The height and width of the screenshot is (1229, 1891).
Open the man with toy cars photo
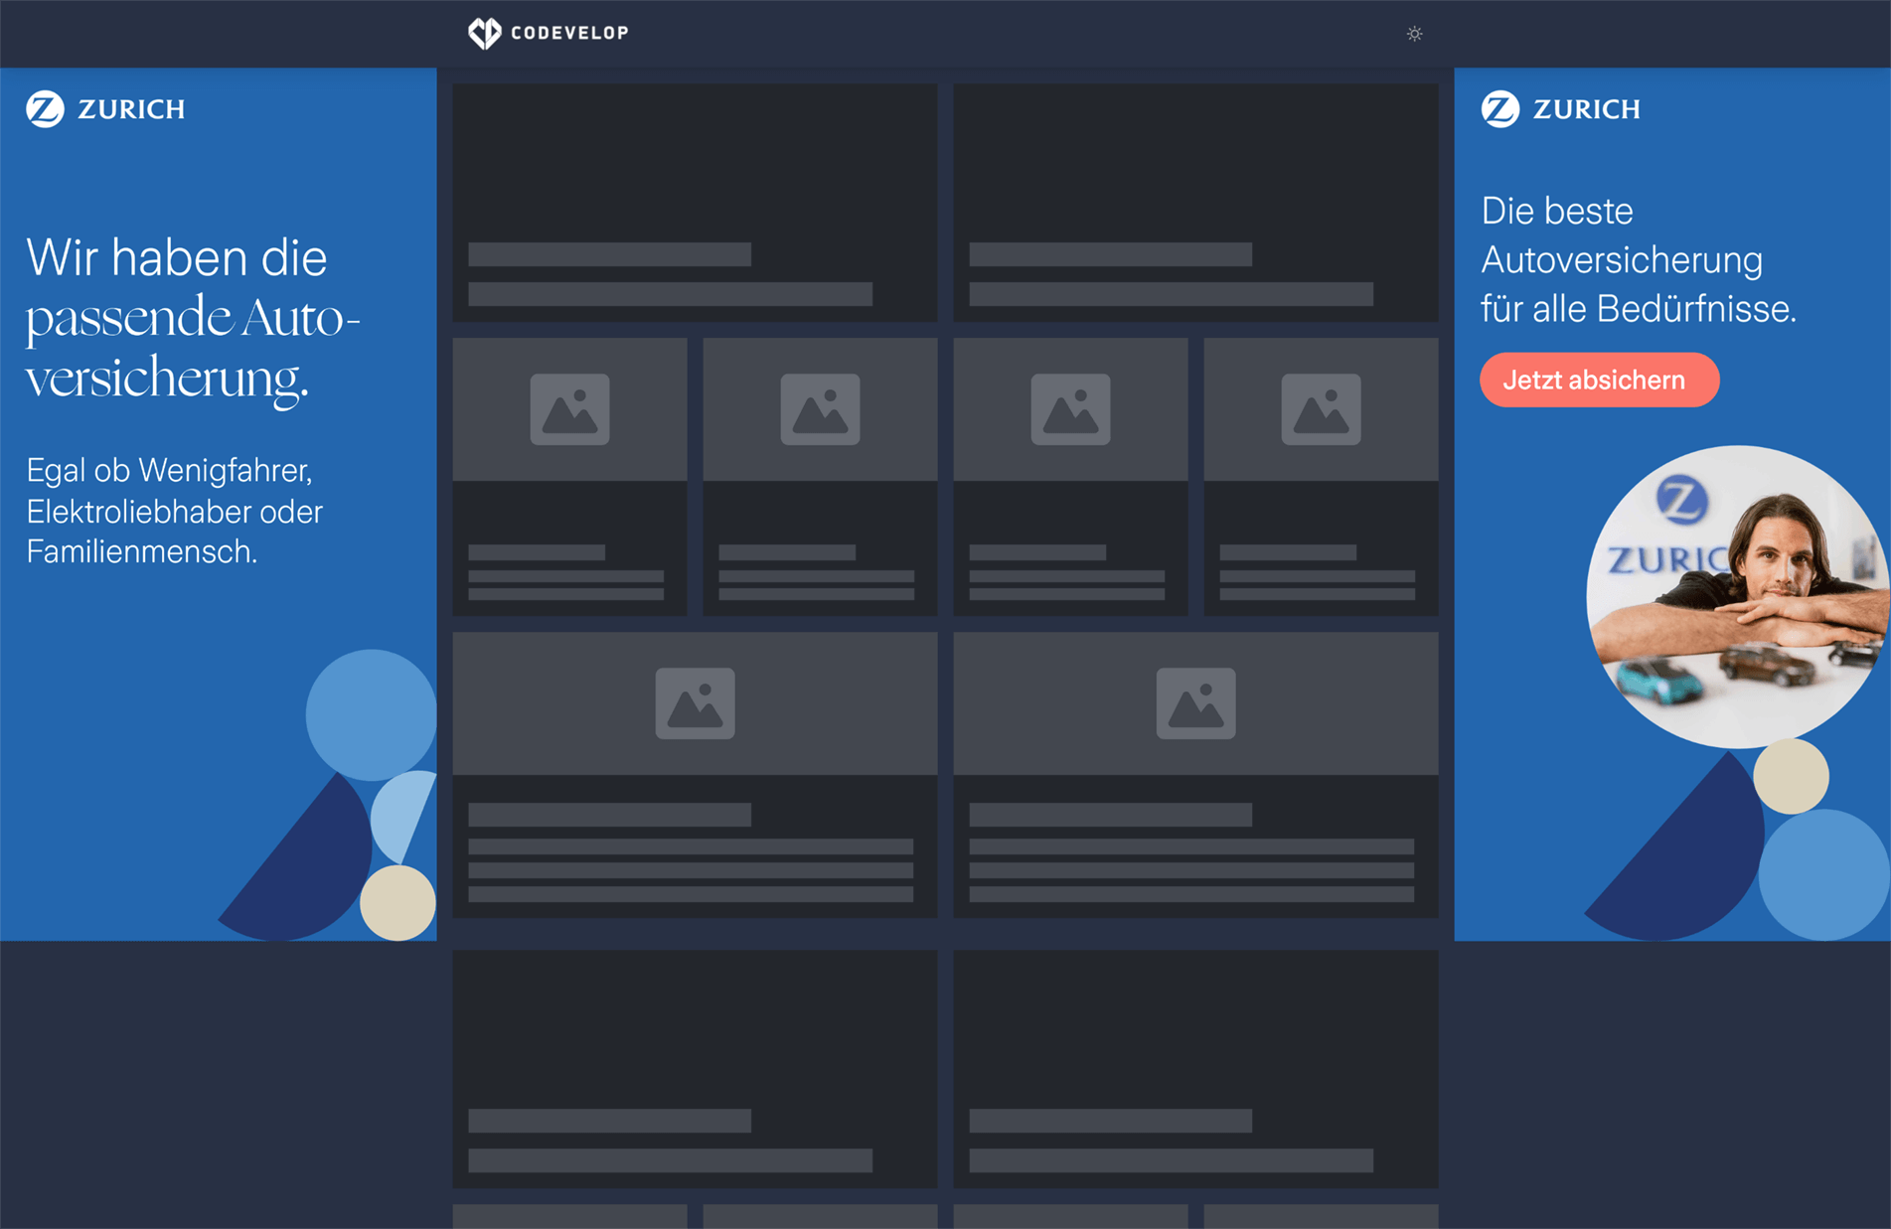point(1738,596)
